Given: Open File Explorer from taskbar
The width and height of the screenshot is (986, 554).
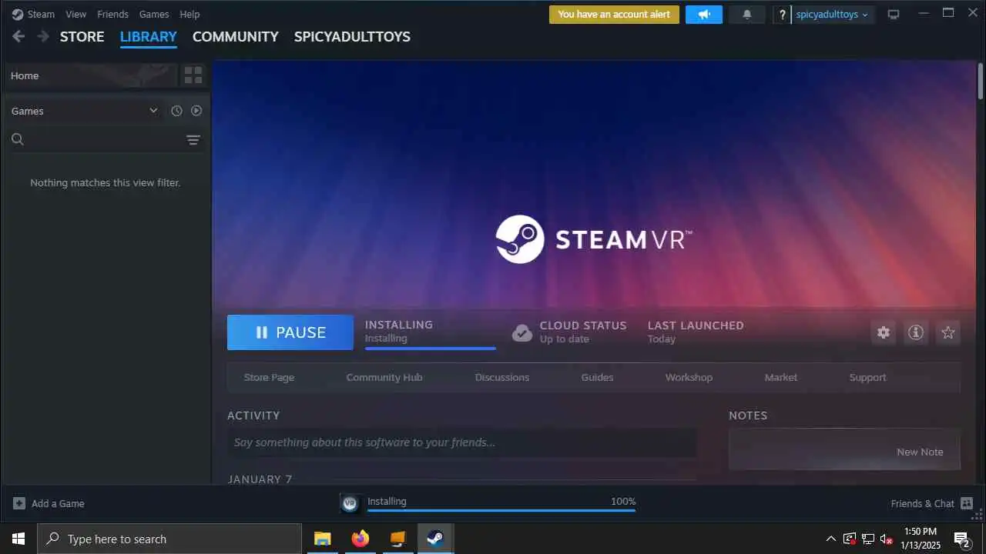Looking at the screenshot, I should click(322, 539).
